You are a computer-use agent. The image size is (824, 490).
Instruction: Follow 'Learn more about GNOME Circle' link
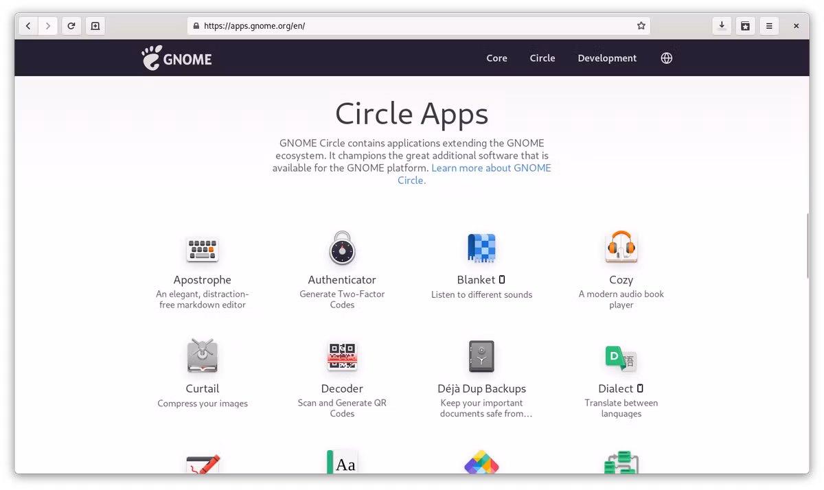pos(474,174)
